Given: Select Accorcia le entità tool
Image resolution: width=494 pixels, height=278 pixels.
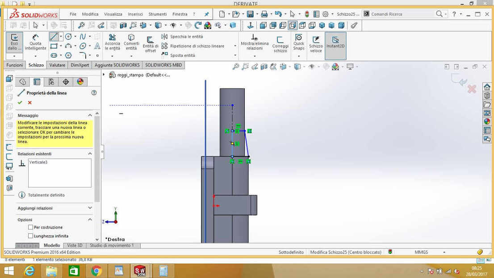Looking at the screenshot, I should 113,42.
